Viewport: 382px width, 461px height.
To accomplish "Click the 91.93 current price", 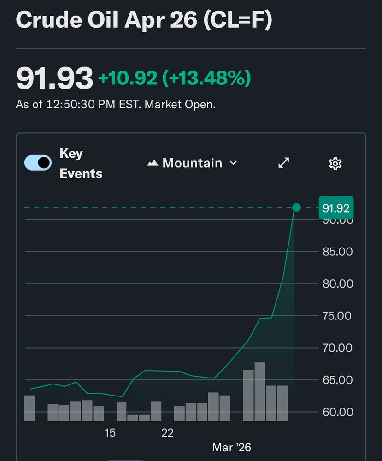I will coord(54,78).
